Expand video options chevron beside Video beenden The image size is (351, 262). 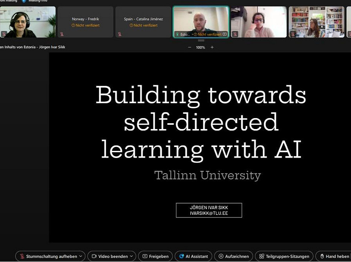click(x=132, y=256)
